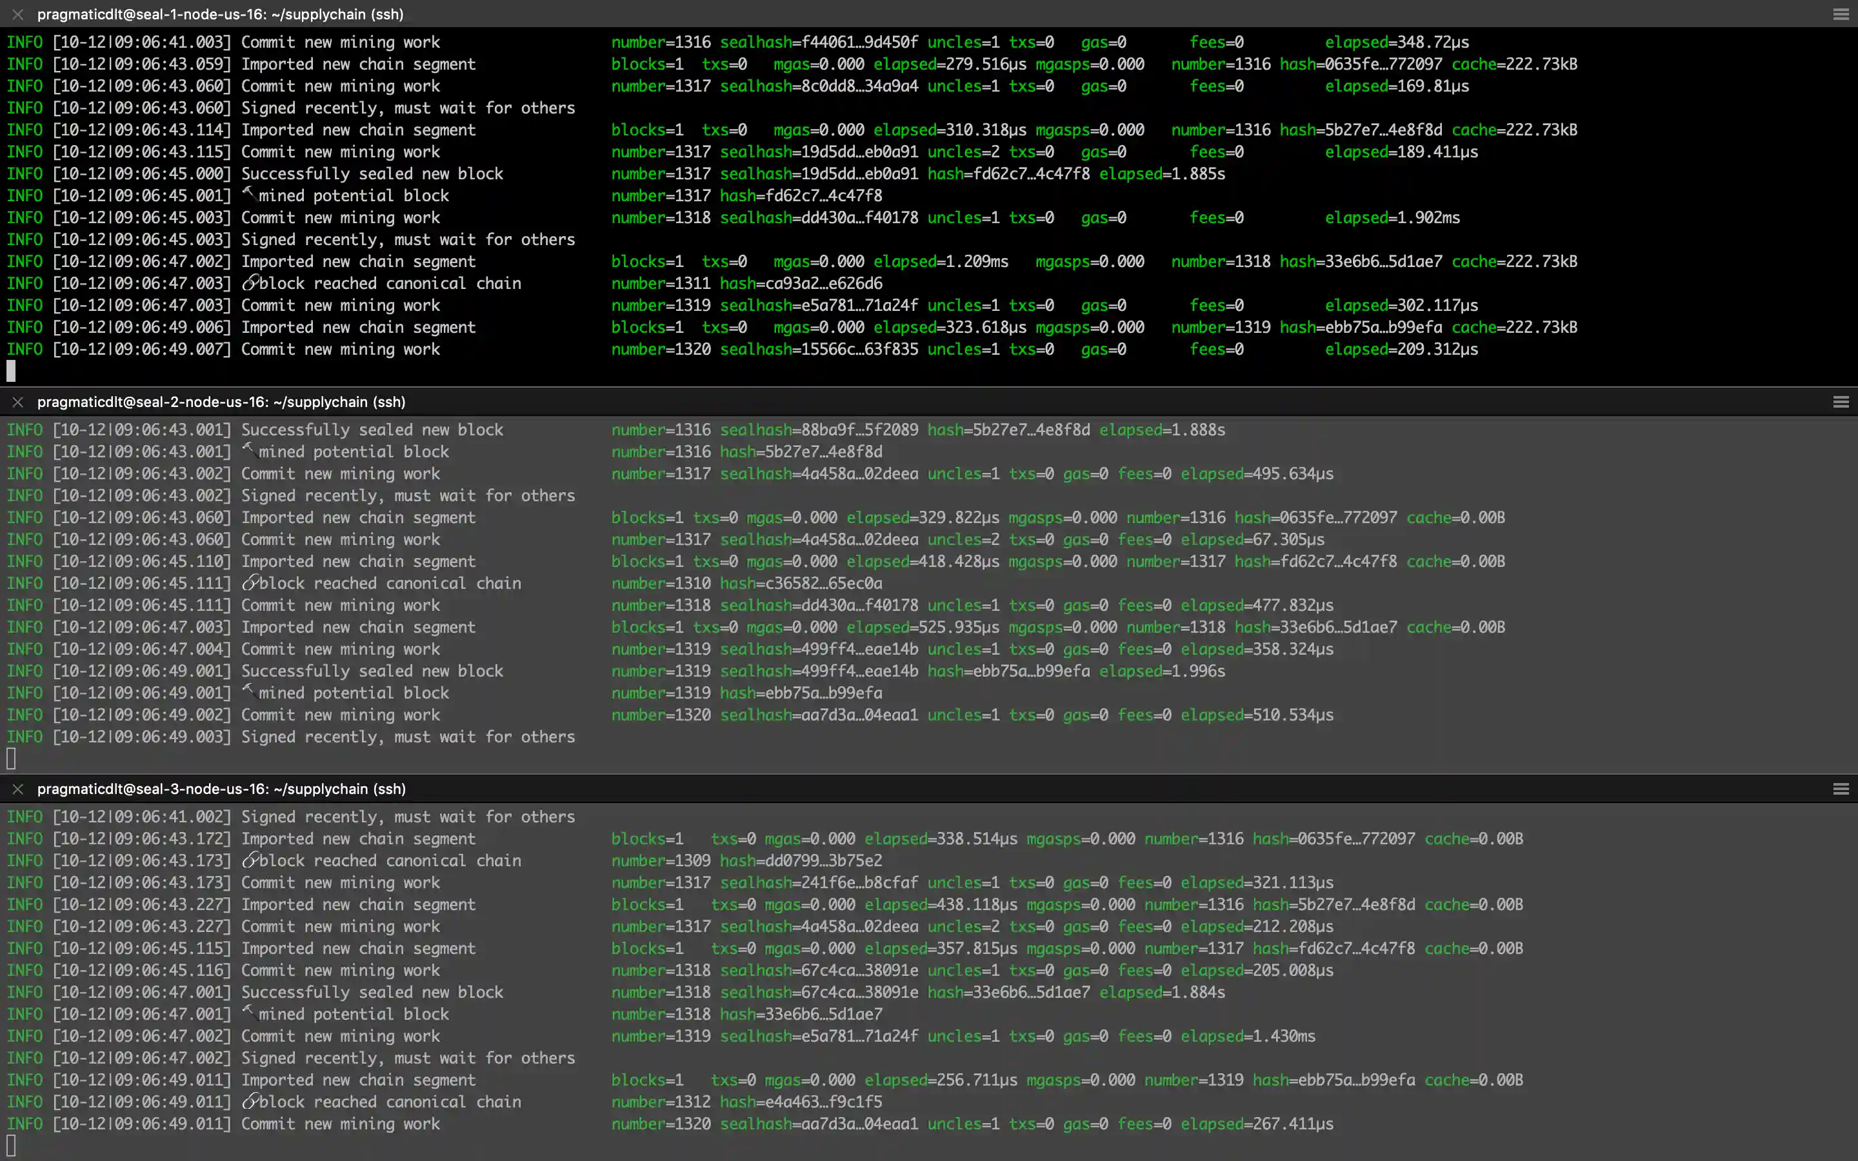This screenshot has height=1161, width=1858.
Task: Click cursor outline in seal-2 pane
Action: coord(11,759)
